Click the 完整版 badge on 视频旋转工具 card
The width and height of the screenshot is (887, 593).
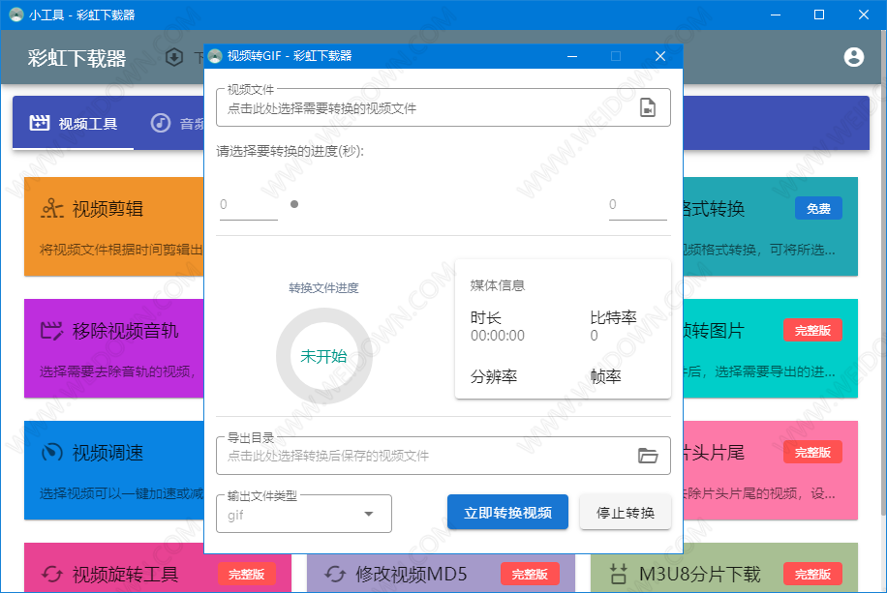coord(247,575)
